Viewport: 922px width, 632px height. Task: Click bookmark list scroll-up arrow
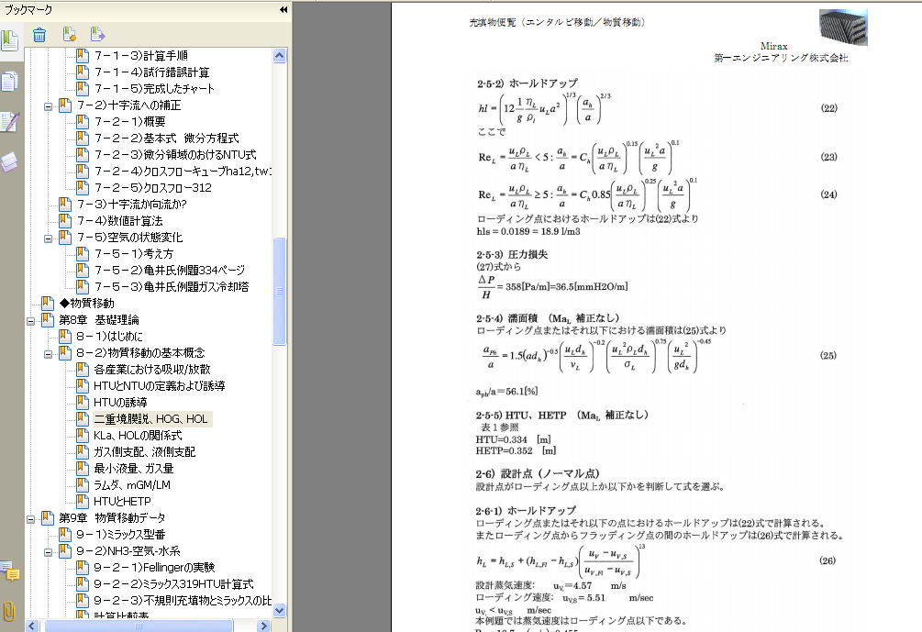click(x=279, y=56)
